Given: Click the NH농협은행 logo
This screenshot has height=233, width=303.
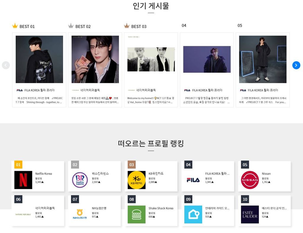Looking at the screenshot, I should [80, 214].
